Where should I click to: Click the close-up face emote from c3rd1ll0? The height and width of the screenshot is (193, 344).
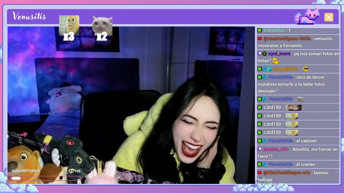(x=293, y=107)
